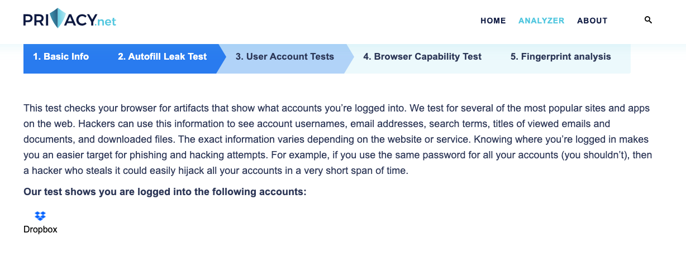Go to the HOME nav link
Viewport: 686px width, 262px height.
click(x=493, y=21)
